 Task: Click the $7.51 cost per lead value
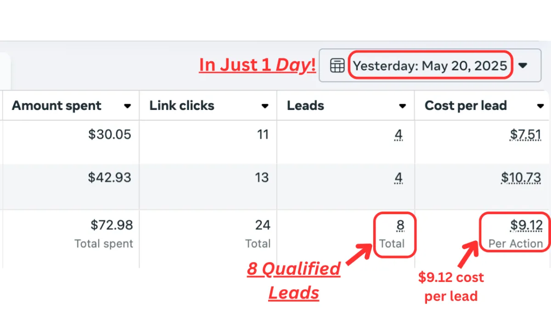point(526,135)
